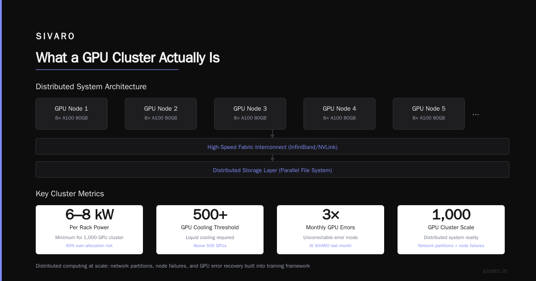Click the High-Speed Fabric Interconnect bar
The height and width of the screenshot is (281, 536).
(x=272, y=146)
